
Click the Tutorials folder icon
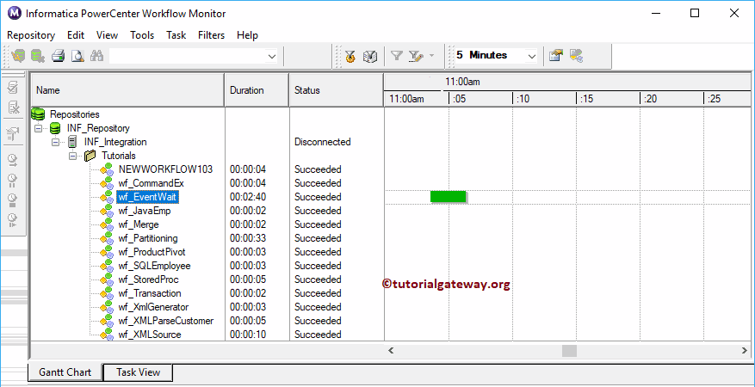(90, 156)
